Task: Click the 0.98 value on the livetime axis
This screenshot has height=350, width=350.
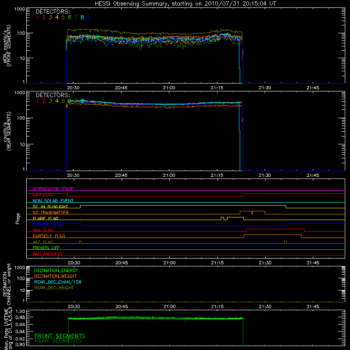Action: [20, 318]
